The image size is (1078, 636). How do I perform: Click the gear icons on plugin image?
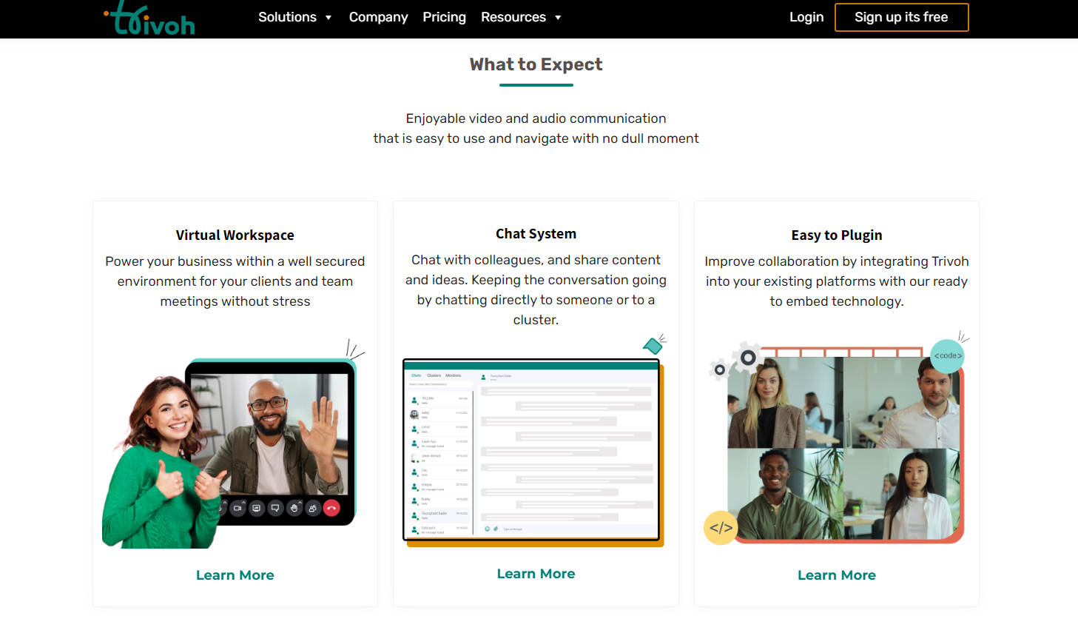pyautogui.click(x=736, y=361)
